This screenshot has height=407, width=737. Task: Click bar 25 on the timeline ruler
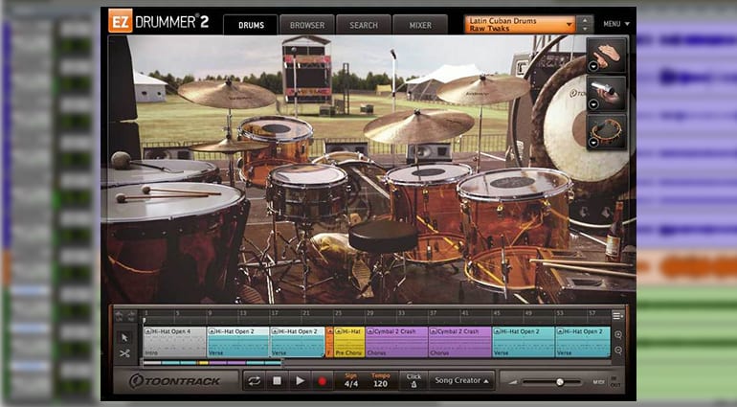338,313
